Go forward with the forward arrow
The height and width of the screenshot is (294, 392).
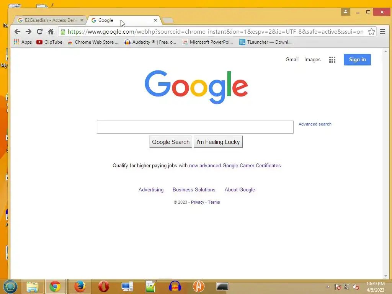tap(28, 31)
